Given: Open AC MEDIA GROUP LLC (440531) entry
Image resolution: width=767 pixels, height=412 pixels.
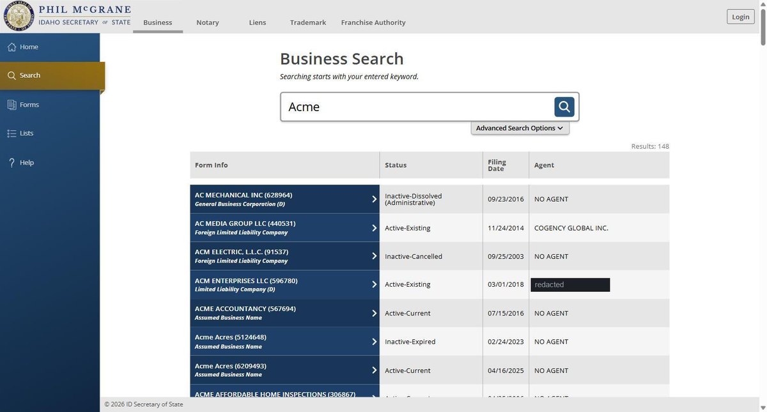Looking at the screenshot, I should (284, 228).
